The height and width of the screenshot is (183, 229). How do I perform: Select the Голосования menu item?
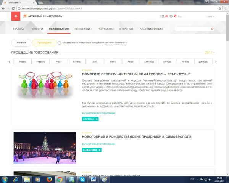point(59,29)
